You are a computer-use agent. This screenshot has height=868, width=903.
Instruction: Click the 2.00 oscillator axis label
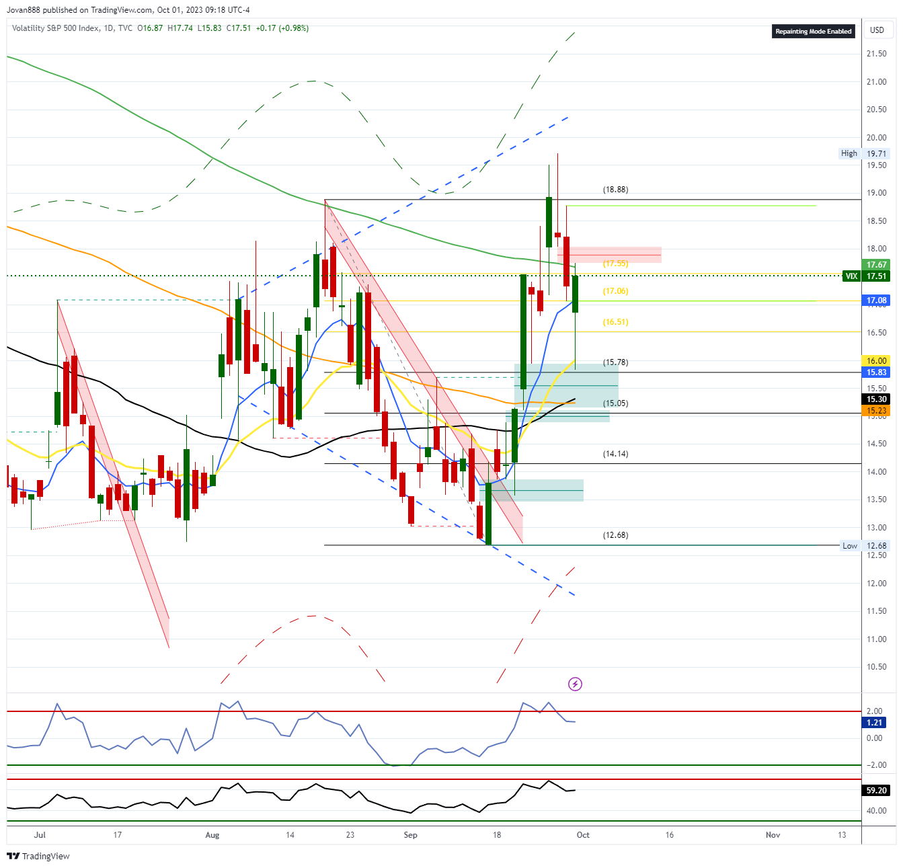[x=874, y=711]
